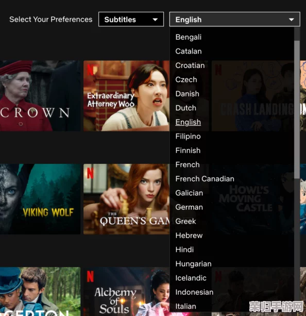Pick Icelandic in the language list
The height and width of the screenshot is (316, 306).
click(x=191, y=278)
